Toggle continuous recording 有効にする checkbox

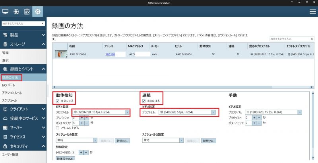pos(144,101)
